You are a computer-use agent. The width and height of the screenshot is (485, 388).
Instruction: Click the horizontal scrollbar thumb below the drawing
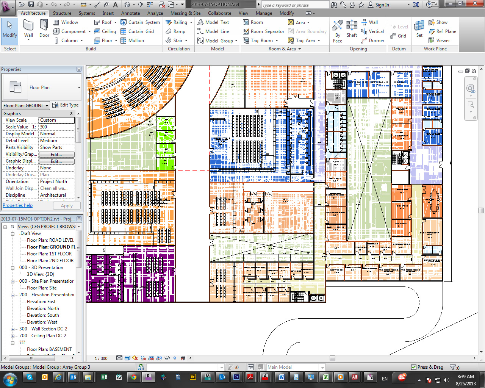(332, 358)
